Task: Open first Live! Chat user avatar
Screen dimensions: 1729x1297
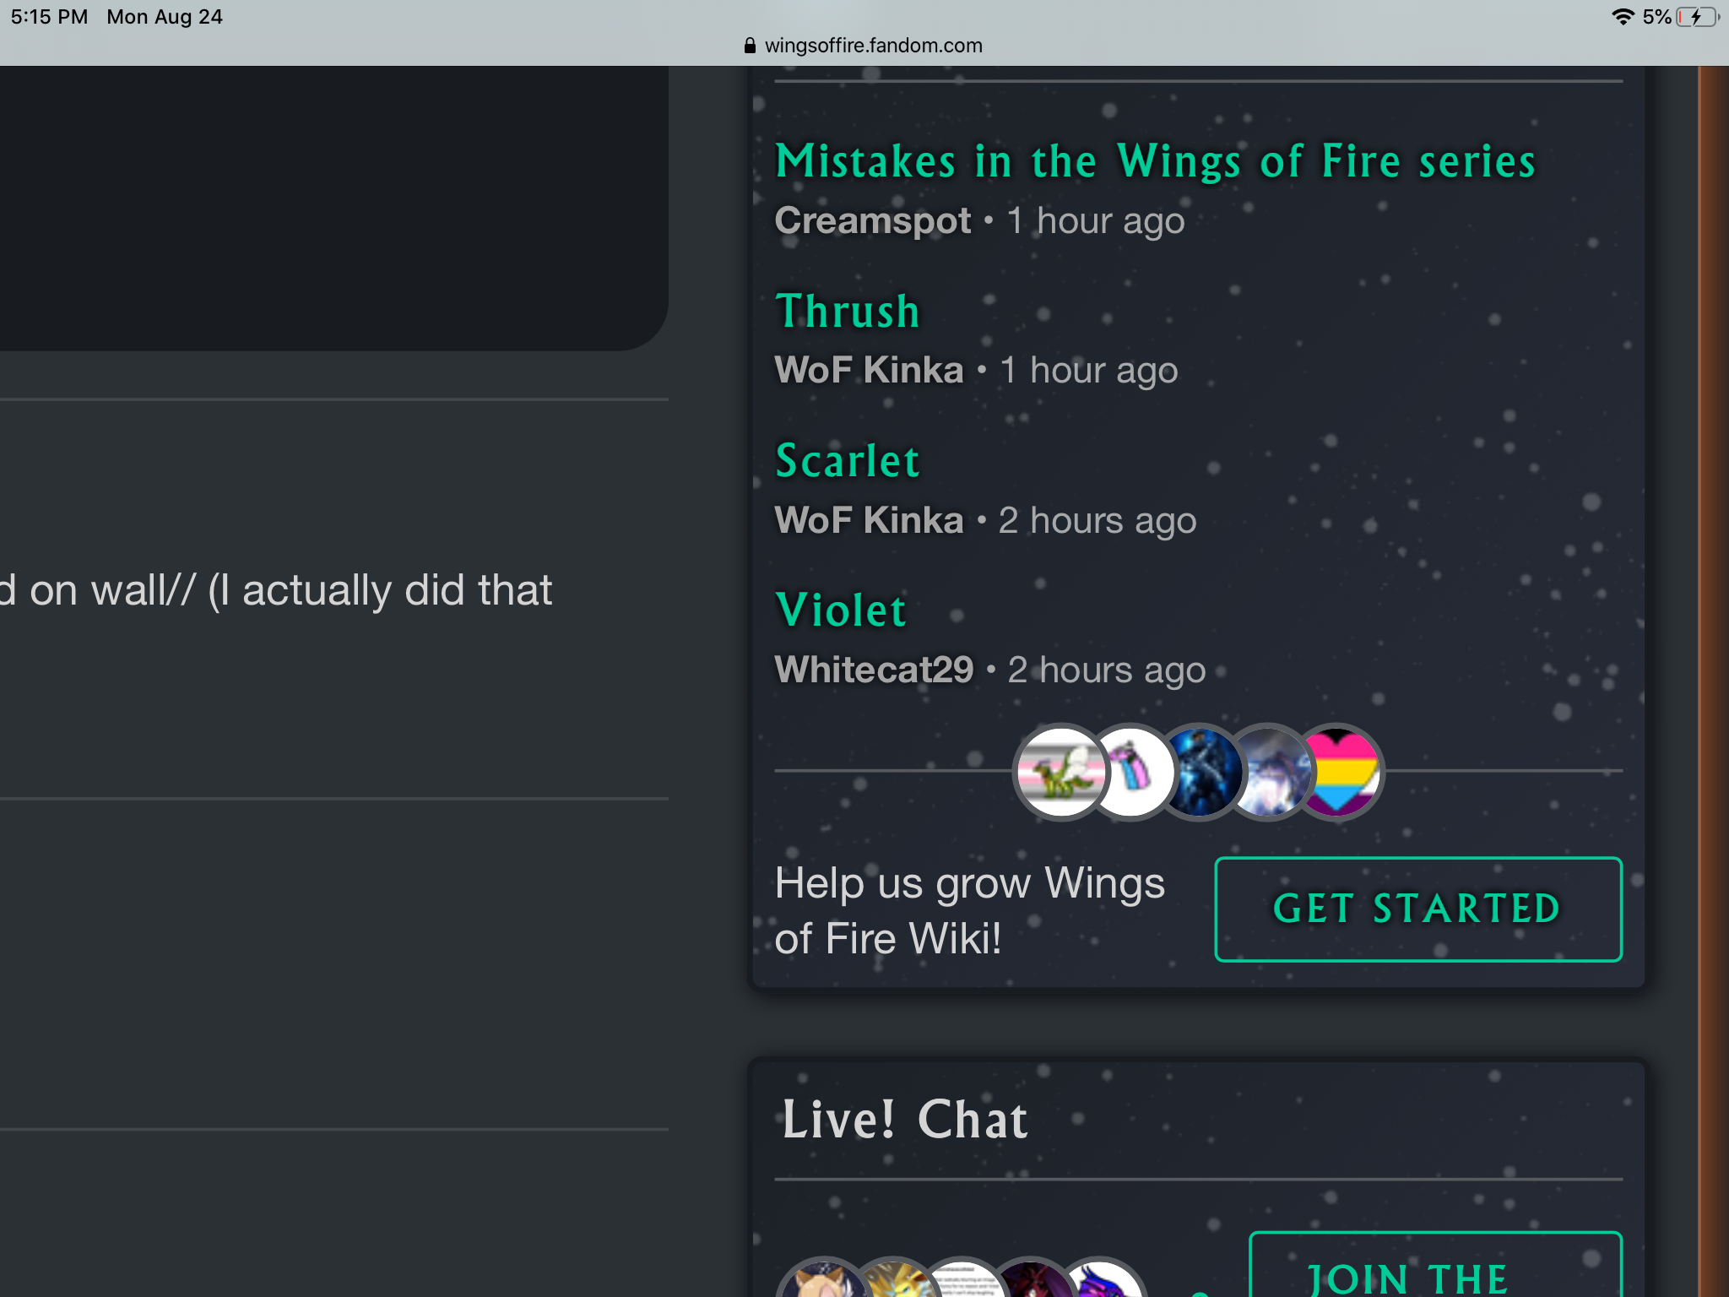Action: pyautogui.click(x=823, y=1279)
